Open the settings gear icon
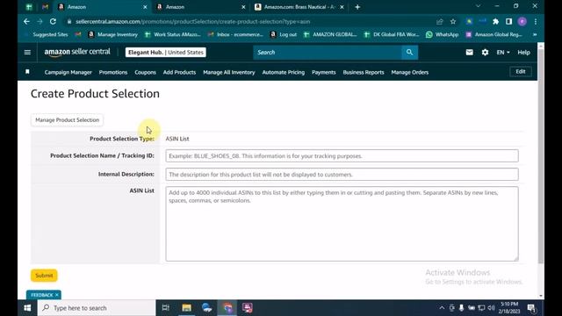 tap(485, 53)
